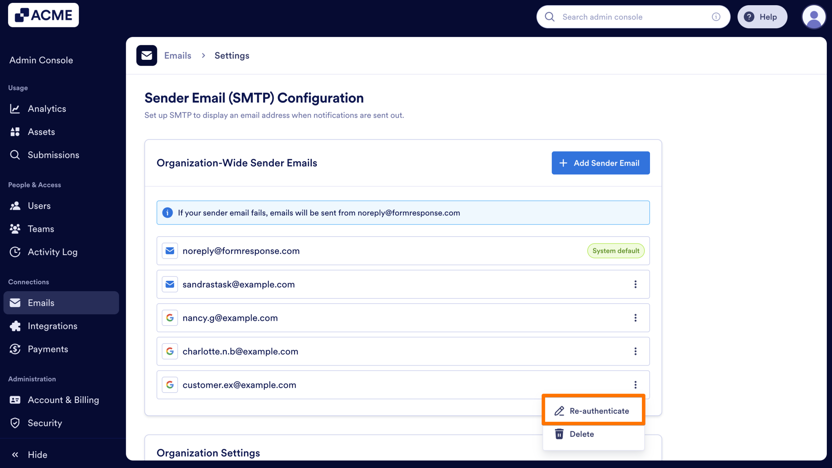
Task: Open Integrations settings
Action: coord(53,326)
